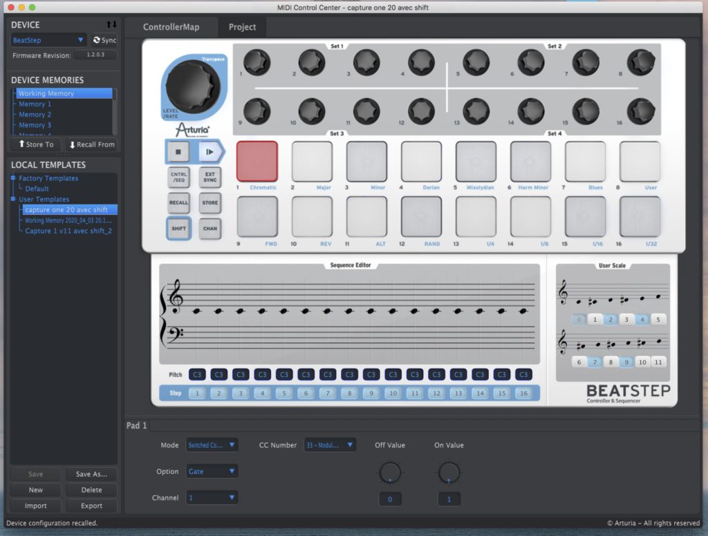The image size is (708, 536).
Task: Select encoder knob 9
Action: pos(257,111)
